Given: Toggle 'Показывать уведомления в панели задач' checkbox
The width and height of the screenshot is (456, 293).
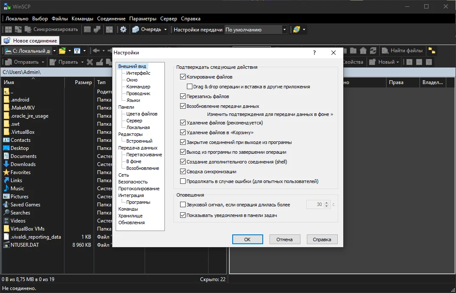Looking at the screenshot, I should tap(183, 216).
